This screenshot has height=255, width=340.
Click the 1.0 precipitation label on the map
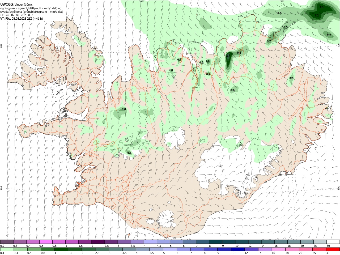click(x=207, y=61)
